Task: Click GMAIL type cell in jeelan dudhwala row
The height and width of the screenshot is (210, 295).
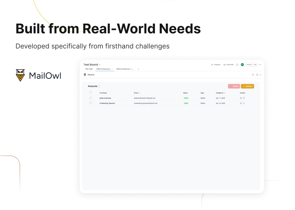Action: 203,98
